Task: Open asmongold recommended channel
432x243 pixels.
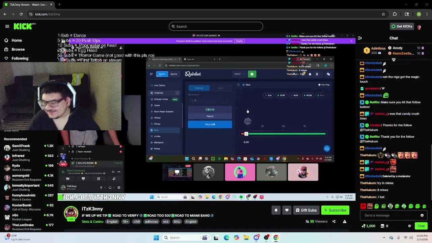Action: 29,178
